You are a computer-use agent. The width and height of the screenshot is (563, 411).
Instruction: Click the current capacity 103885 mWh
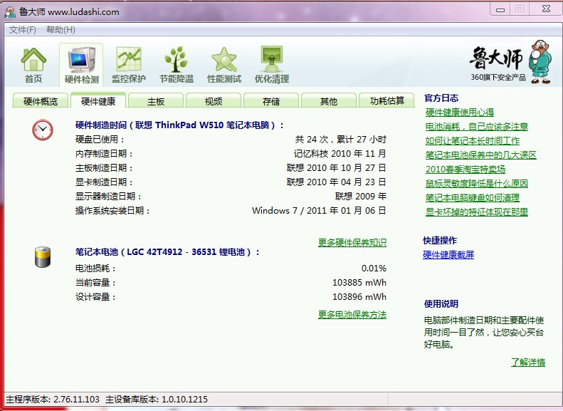(359, 283)
